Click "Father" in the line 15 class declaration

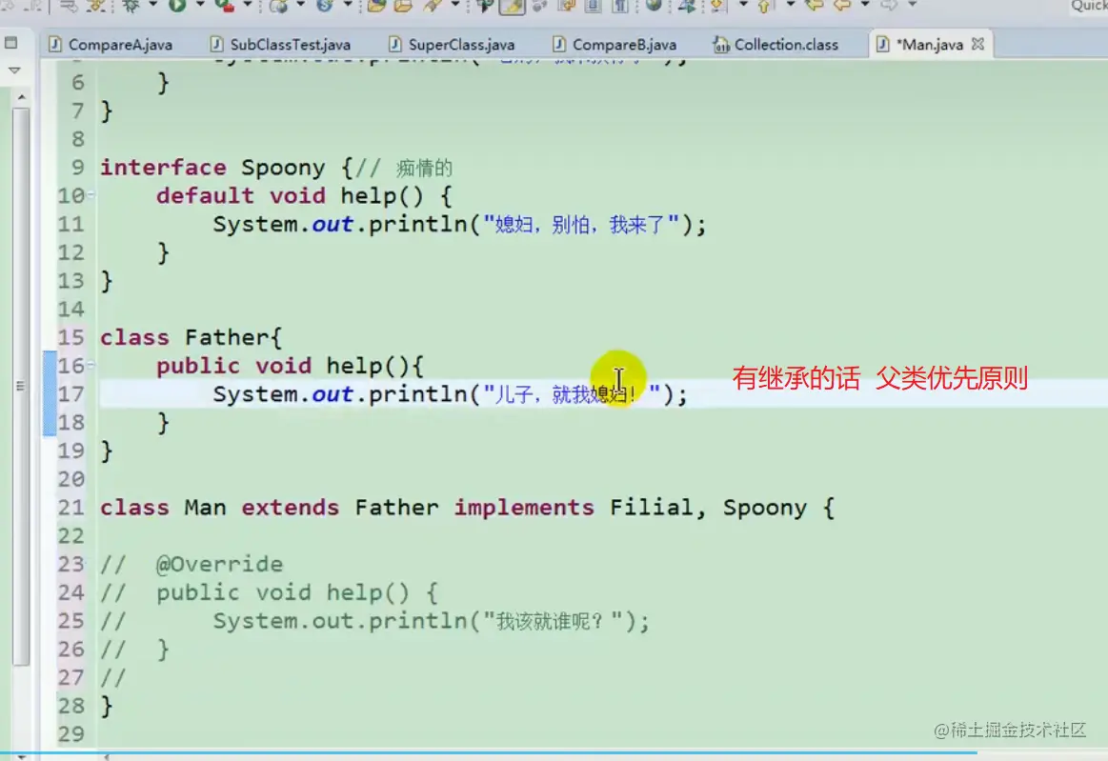pyautogui.click(x=227, y=337)
